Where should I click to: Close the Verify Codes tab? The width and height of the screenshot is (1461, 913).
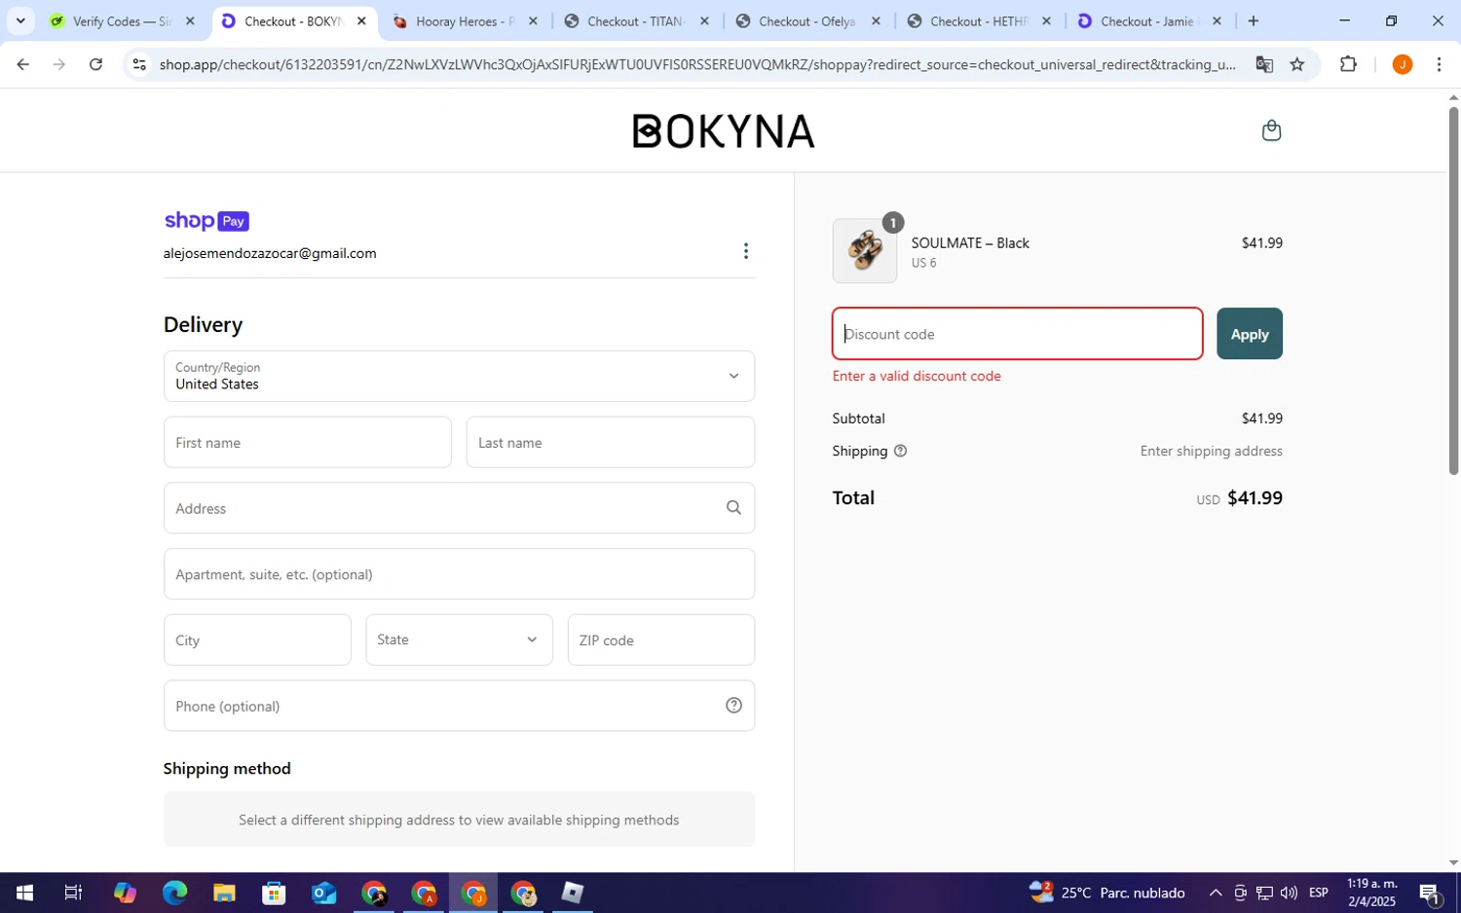coord(190,20)
